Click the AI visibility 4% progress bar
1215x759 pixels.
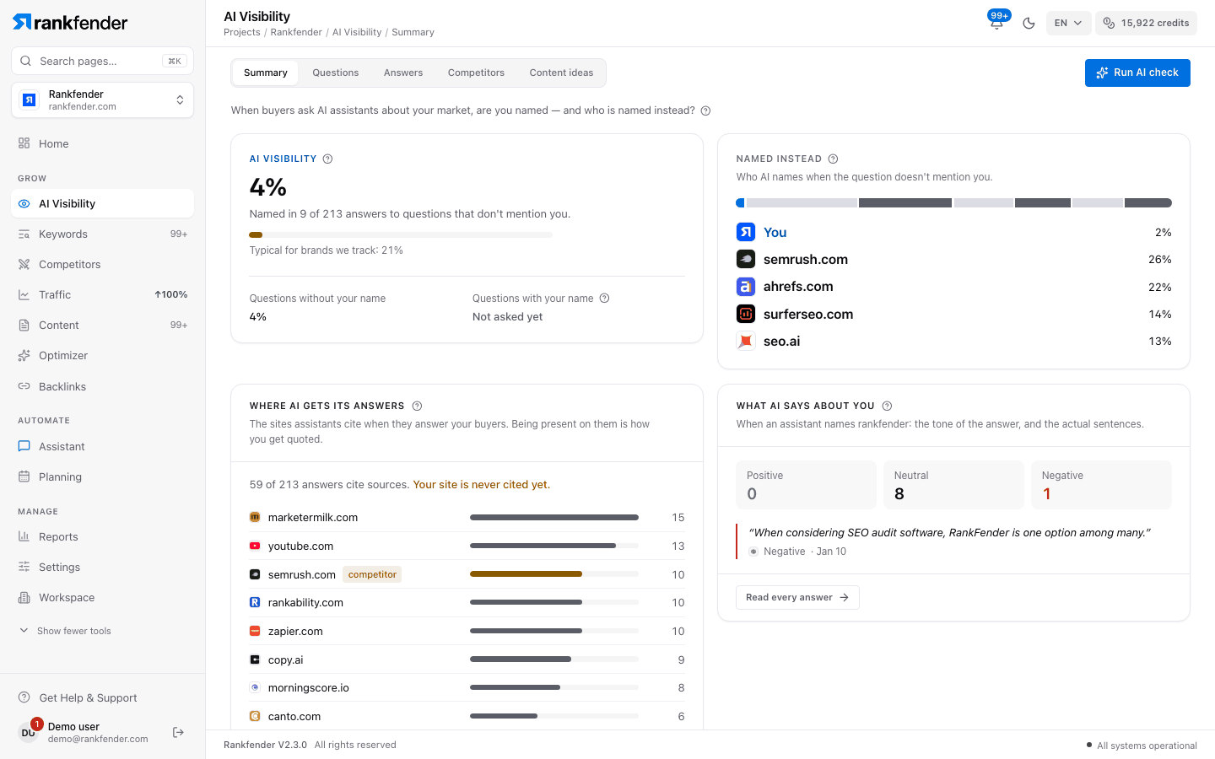point(401,234)
